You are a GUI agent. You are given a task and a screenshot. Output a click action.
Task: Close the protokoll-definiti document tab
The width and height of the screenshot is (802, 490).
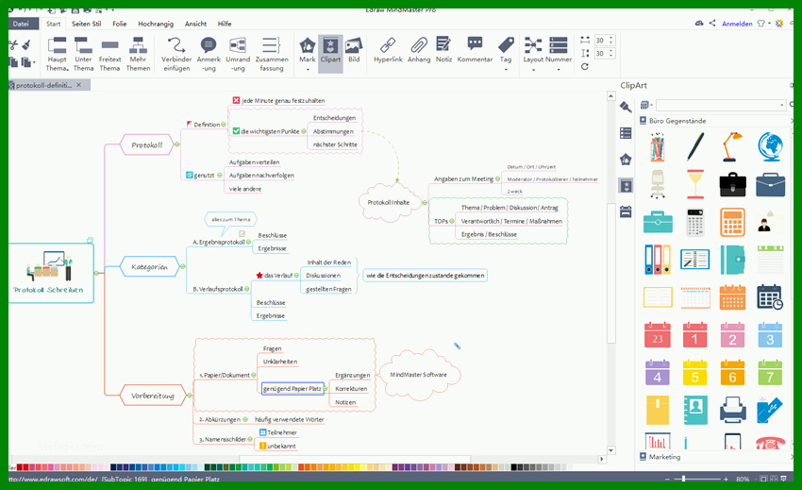[78, 85]
